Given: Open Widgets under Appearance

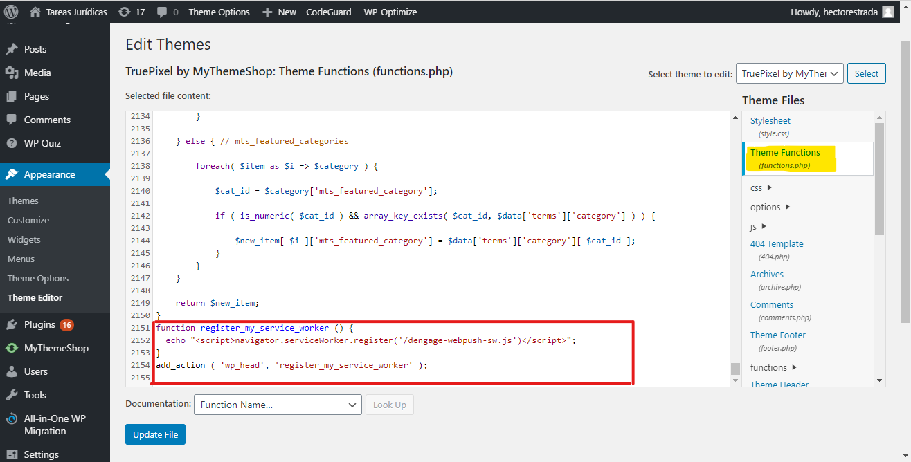Looking at the screenshot, I should pos(24,239).
